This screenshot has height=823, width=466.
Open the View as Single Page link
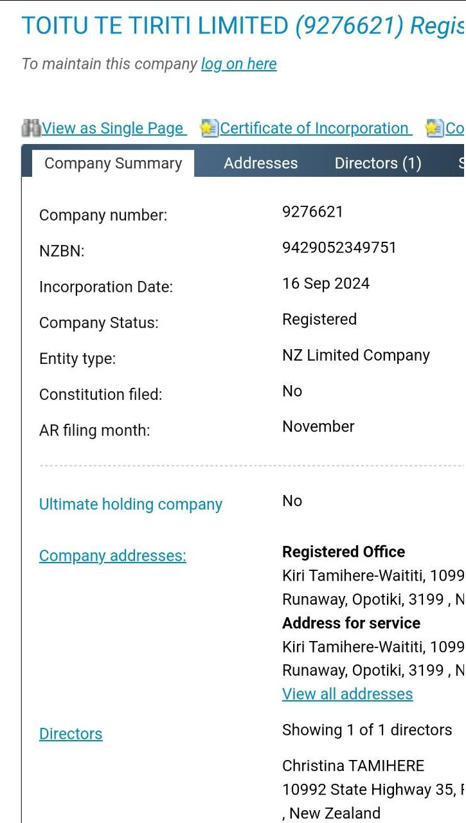113,129
